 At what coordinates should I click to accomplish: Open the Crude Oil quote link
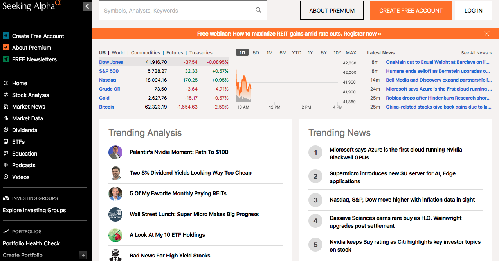(110, 89)
